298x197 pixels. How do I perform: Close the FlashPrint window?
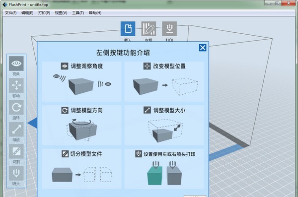[x=289, y=3]
